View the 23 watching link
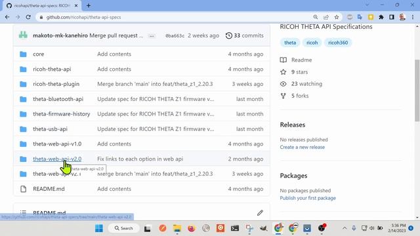The height and width of the screenshot is (236, 420). point(301,84)
